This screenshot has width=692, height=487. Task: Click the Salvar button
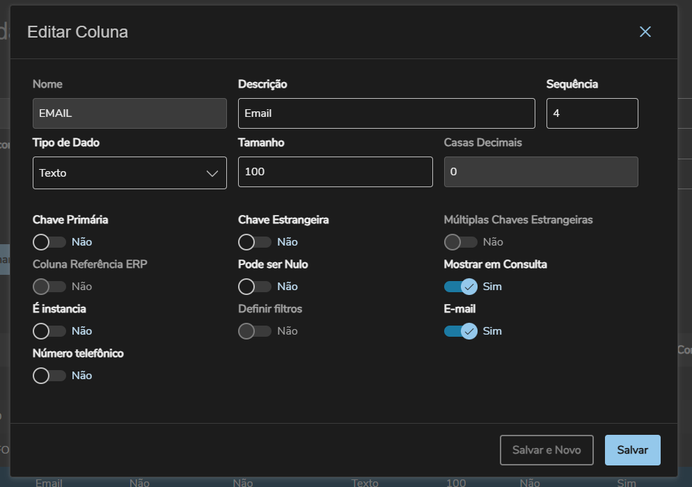[x=632, y=450]
